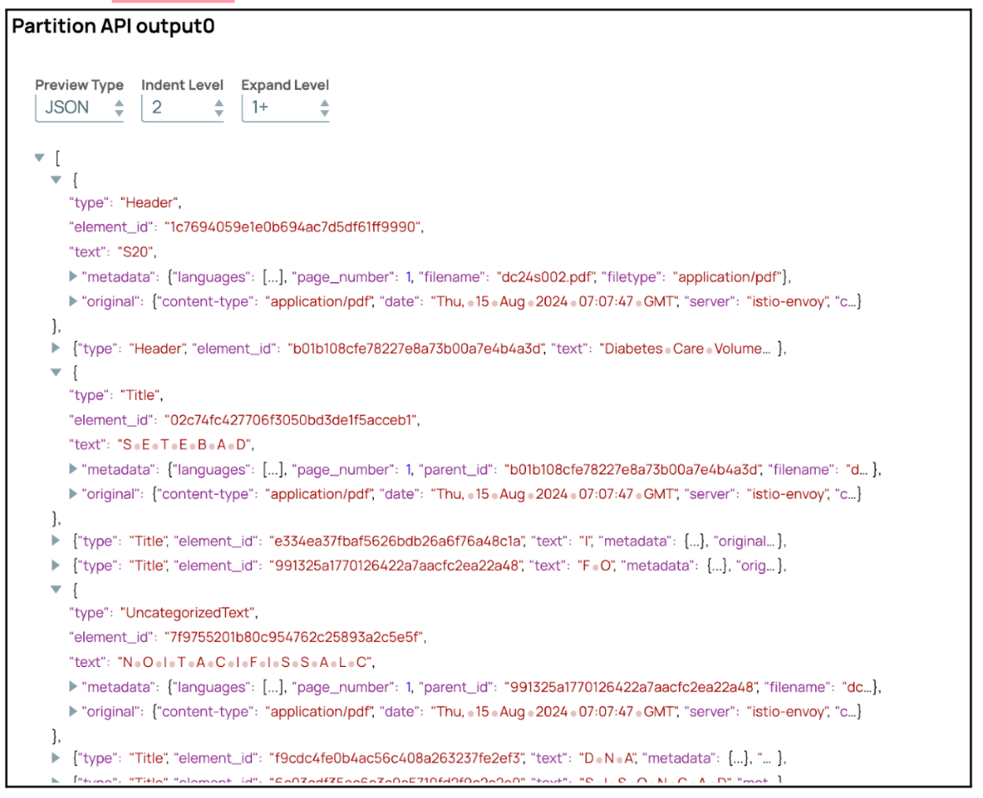Expand the Title element with text 'F O'
983x798 pixels.
coord(55,566)
